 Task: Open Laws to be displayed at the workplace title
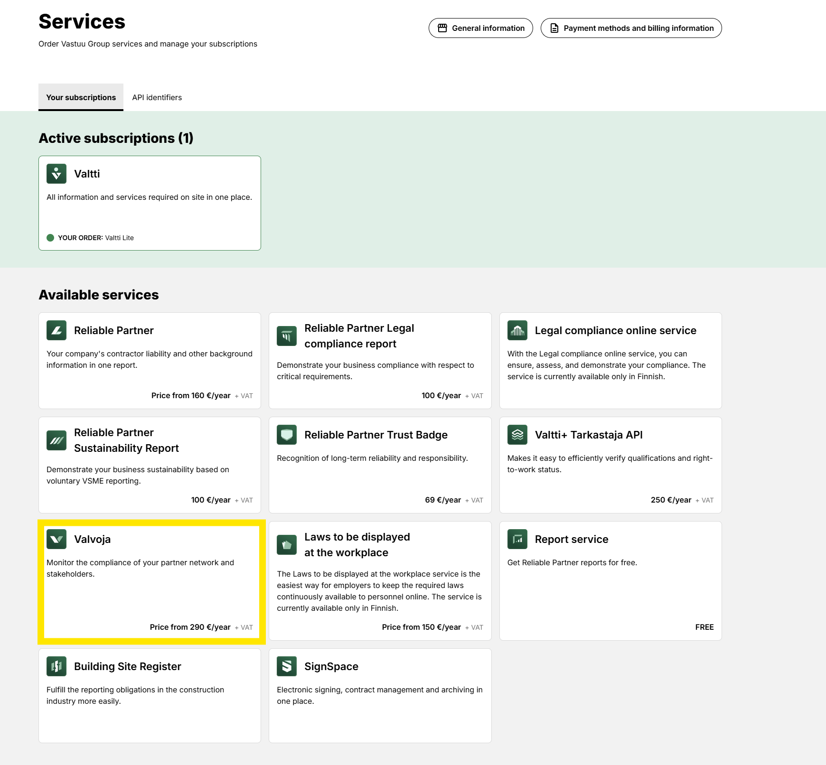[x=357, y=545]
